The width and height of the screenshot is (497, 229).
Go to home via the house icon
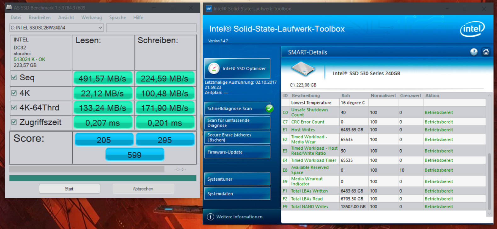[486, 52]
